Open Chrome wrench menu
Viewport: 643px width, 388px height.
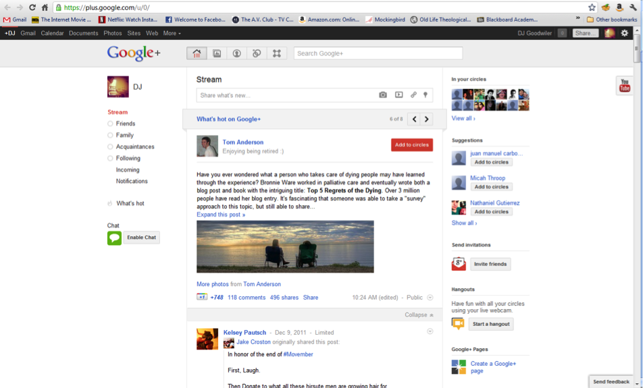(634, 7)
